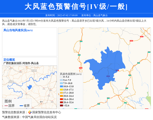Click the 0~5.4 wind speed swatch
Viewport: 153px width, 120px height.
61,77
